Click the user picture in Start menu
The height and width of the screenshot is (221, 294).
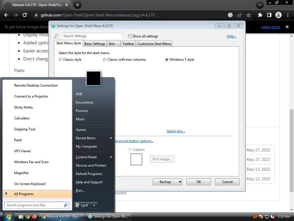[94, 78]
